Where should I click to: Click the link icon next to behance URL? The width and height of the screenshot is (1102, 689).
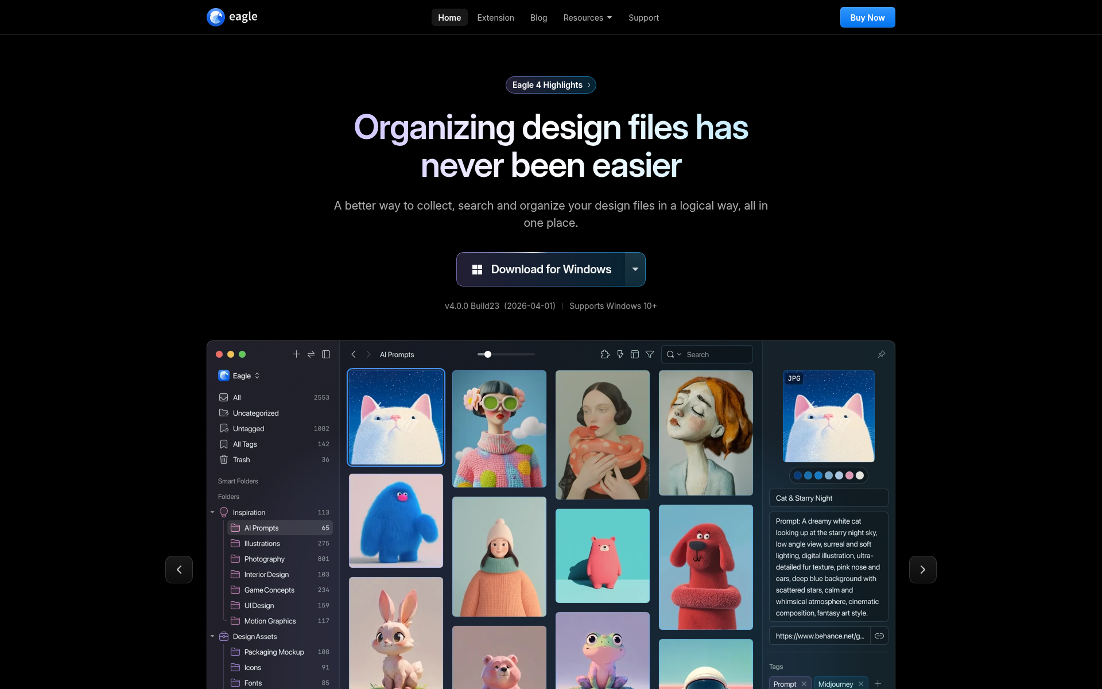(x=879, y=636)
